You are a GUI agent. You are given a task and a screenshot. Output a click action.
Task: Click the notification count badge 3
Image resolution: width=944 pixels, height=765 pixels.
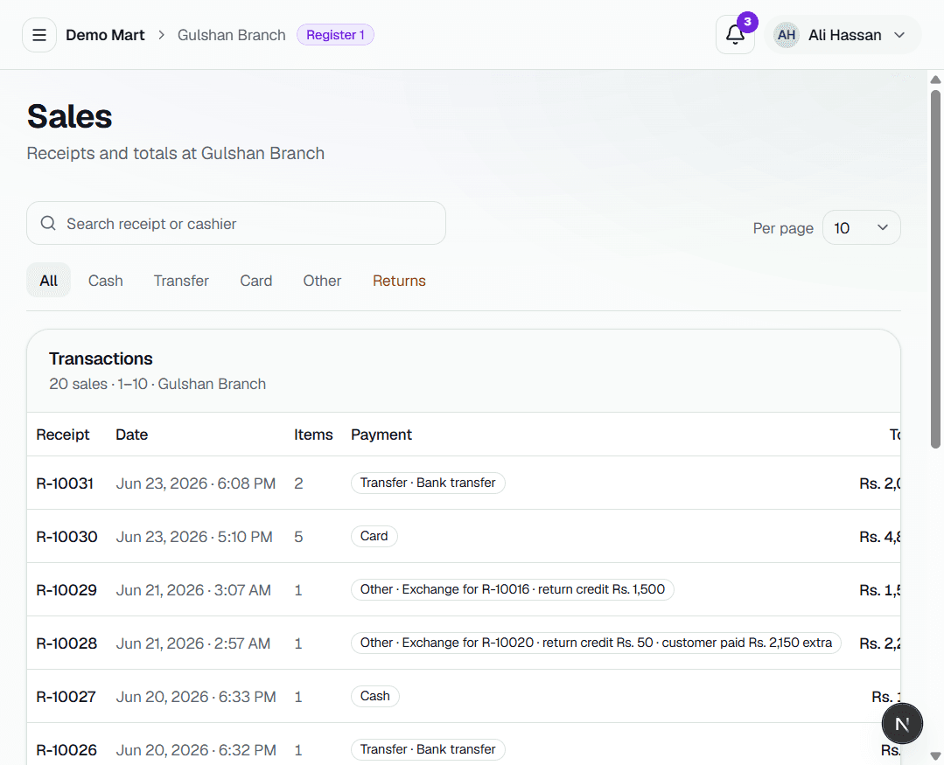pos(747,22)
